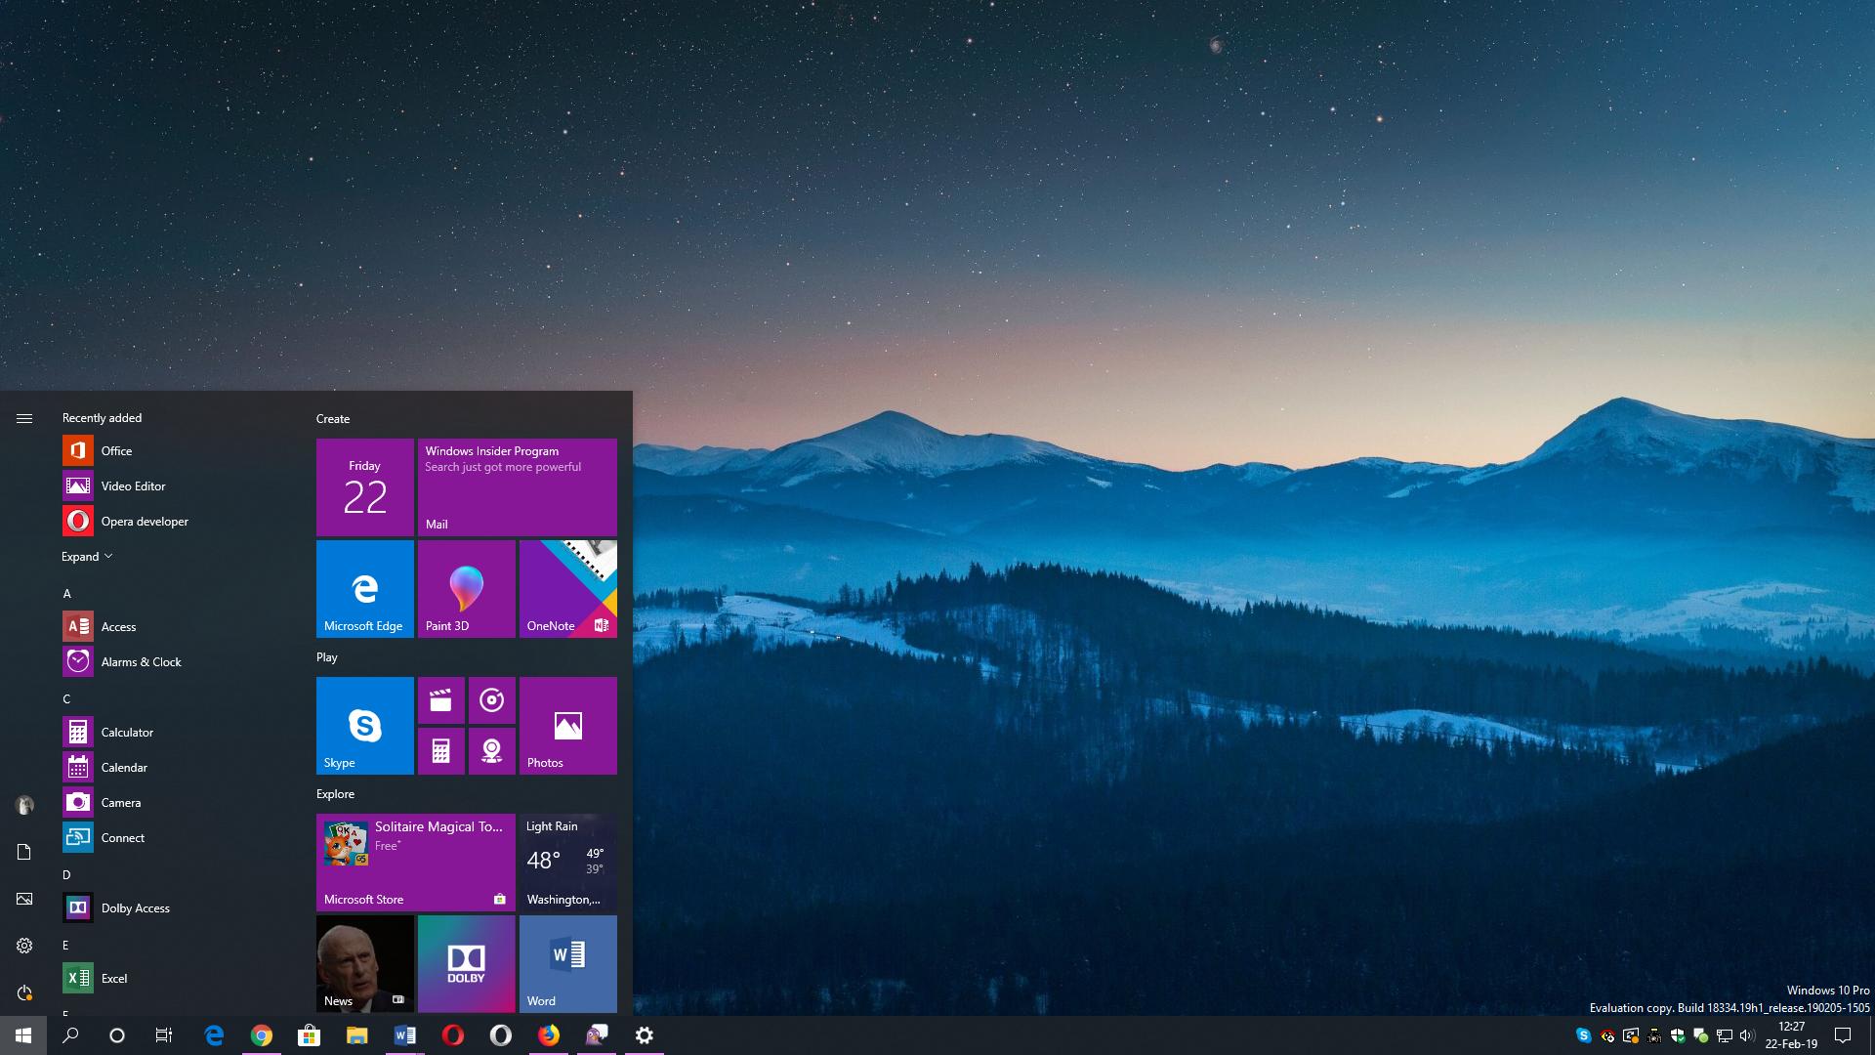Open the Windows Insider Program tile

point(517,485)
